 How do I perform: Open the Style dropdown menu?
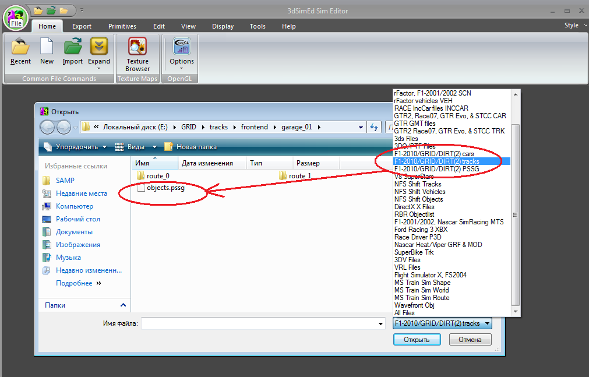click(x=575, y=25)
